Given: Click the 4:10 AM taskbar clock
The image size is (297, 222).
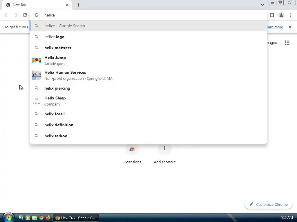Looking at the screenshot, I should pos(287,218).
